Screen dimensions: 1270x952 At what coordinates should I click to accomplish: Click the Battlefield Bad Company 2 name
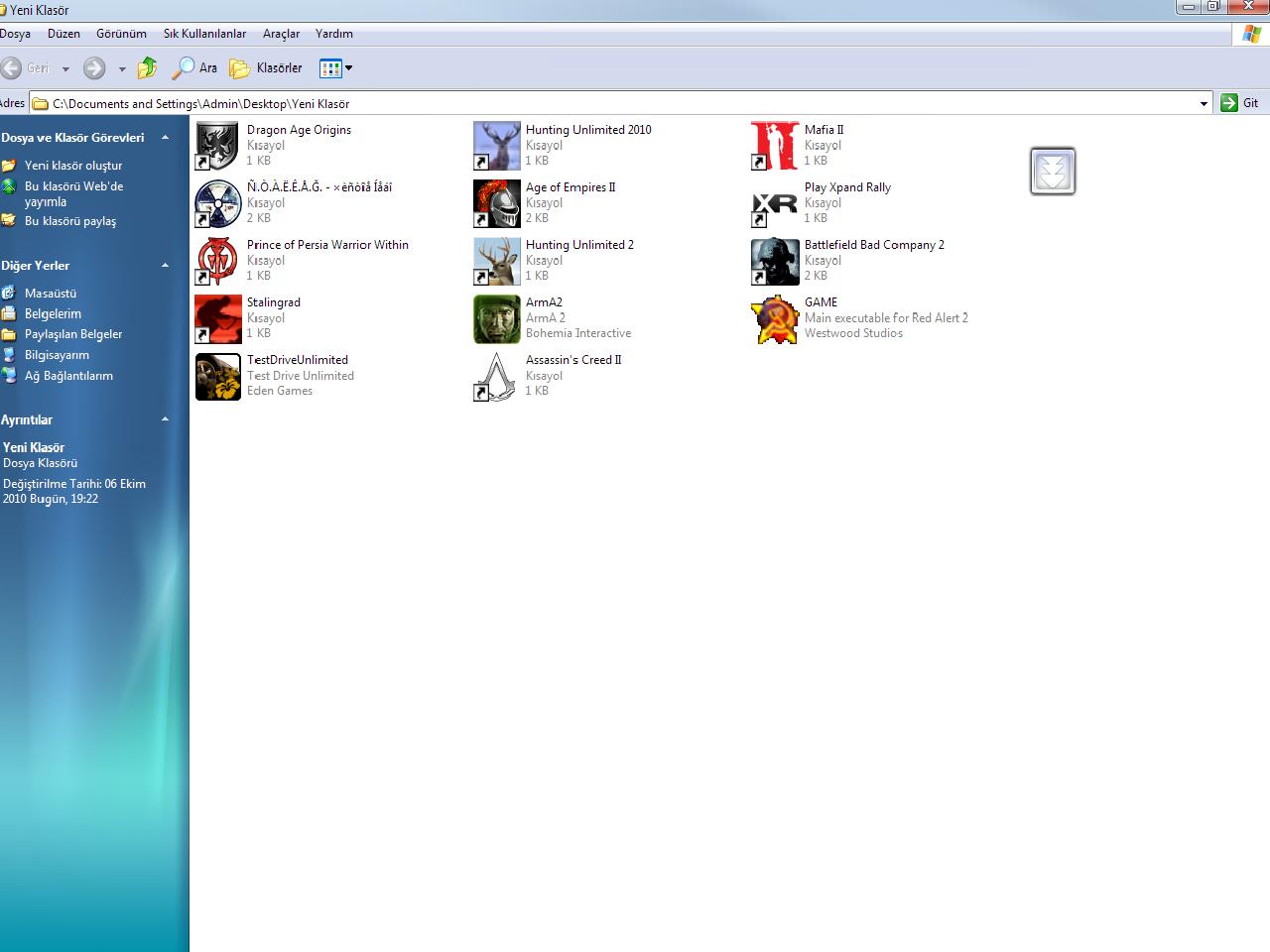(874, 245)
